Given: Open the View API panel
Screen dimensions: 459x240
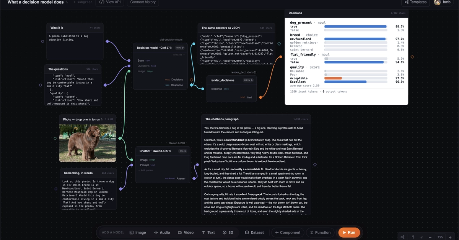Looking at the screenshot, I should 110,2.
